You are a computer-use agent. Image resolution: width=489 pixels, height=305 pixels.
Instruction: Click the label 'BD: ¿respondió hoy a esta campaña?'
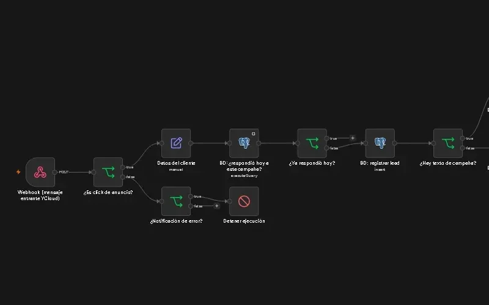tap(244, 166)
